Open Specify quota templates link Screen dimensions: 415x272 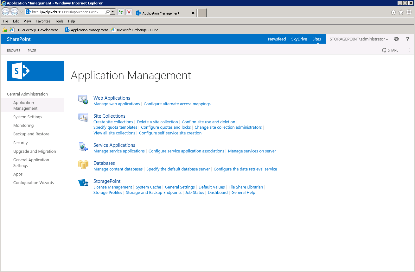click(115, 127)
